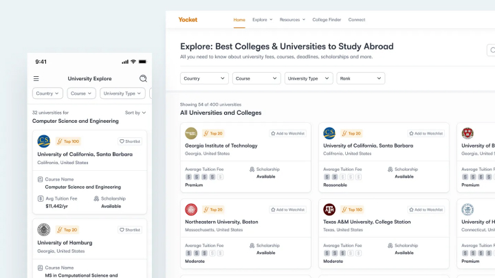Click the Top 20 badge on University of Hamburg card
Image resolution: width=495 pixels, height=278 pixels.
[x=67, y=230]
